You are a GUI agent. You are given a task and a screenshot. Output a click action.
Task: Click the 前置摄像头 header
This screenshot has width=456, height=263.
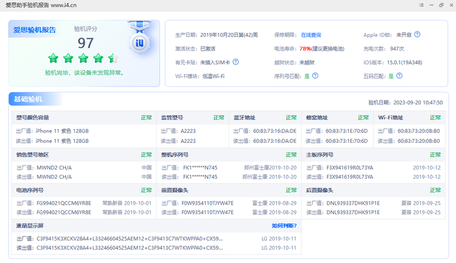pyautogui.click(x=175, y=190)
